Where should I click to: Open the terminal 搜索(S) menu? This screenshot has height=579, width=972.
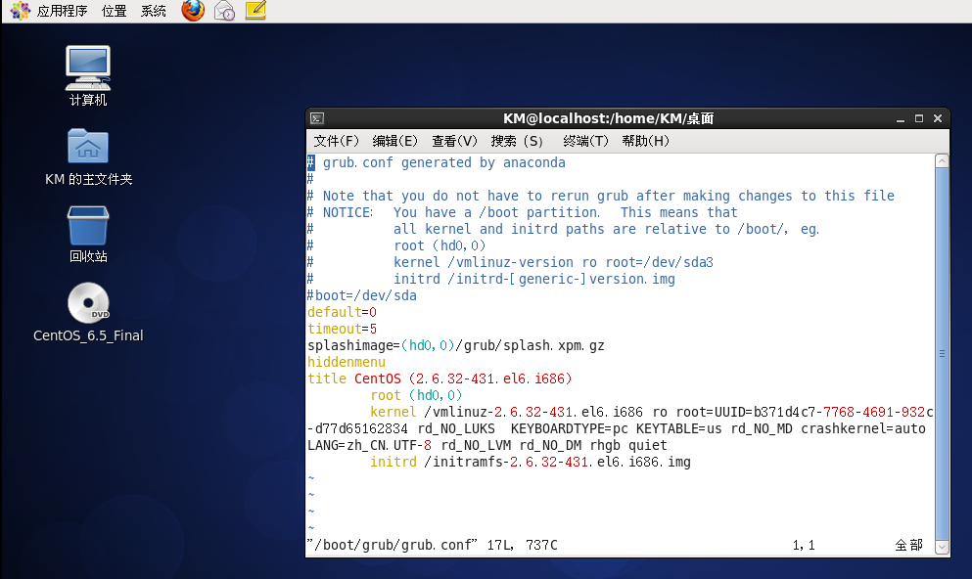(x=517, y=141)
